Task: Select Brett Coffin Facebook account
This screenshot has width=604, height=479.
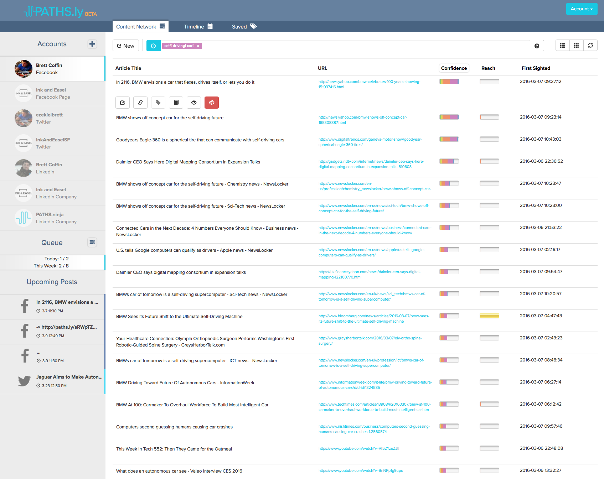Action: [52, 69]
